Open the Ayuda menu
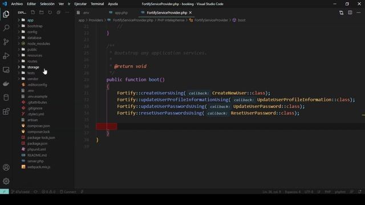Image resolution: width=365 pixels, height=205 pixels. (x=113, y=4)
